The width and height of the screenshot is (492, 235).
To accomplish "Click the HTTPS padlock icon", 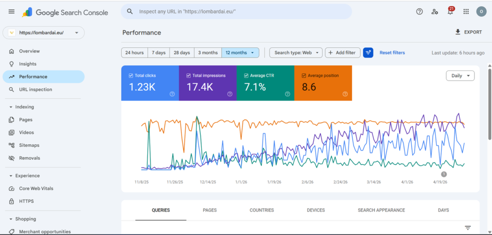I will 12,201.
